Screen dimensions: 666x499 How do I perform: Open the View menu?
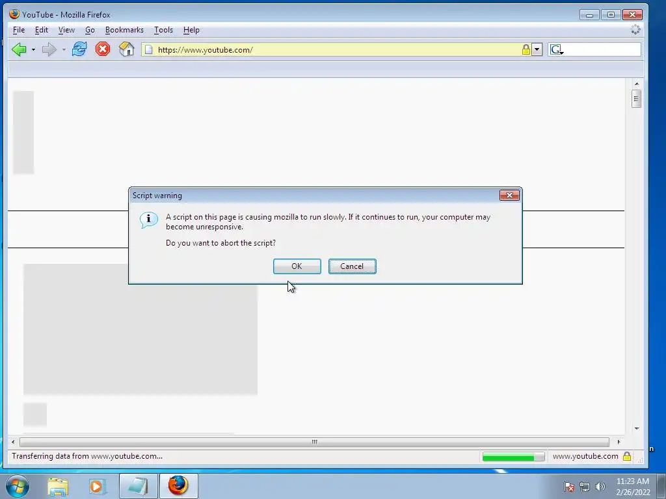tap(66, 30)
